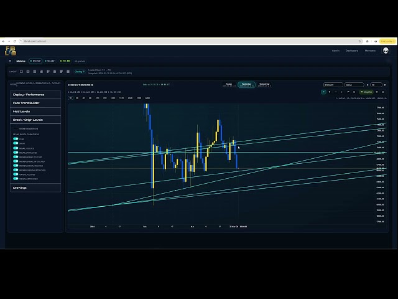
Task: Toggle the BROKEN_BREAK_TOUCHED switch
Action: [x=16, y=157]
